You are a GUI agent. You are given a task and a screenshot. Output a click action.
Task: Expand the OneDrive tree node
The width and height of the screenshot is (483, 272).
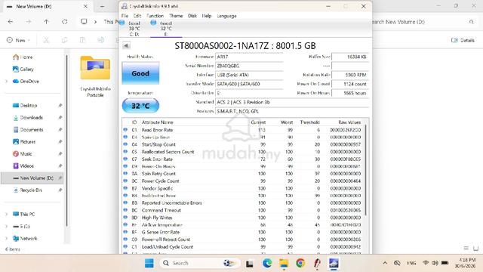pyautogui.click(x=7, y=82)
